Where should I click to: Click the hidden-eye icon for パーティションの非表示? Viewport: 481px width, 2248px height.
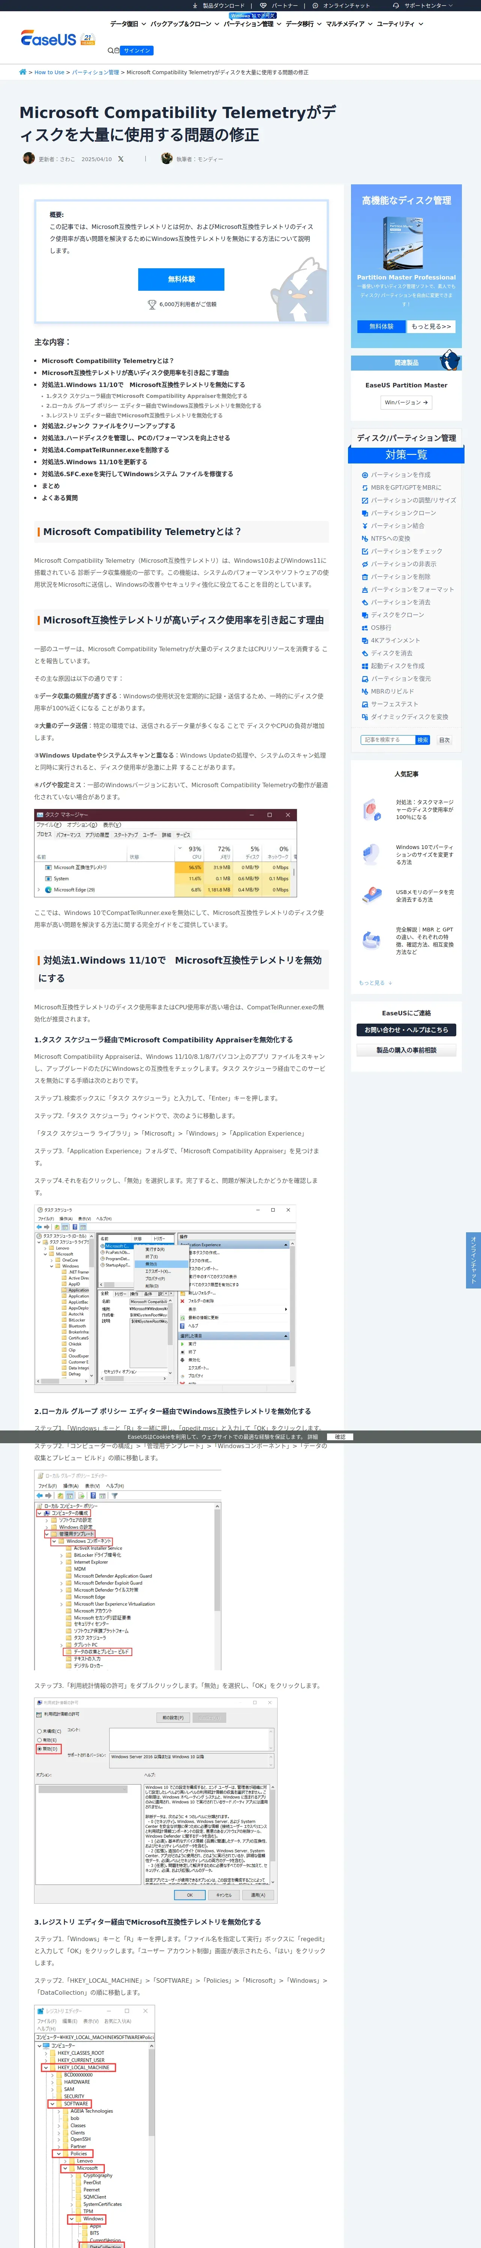(365, 565)
